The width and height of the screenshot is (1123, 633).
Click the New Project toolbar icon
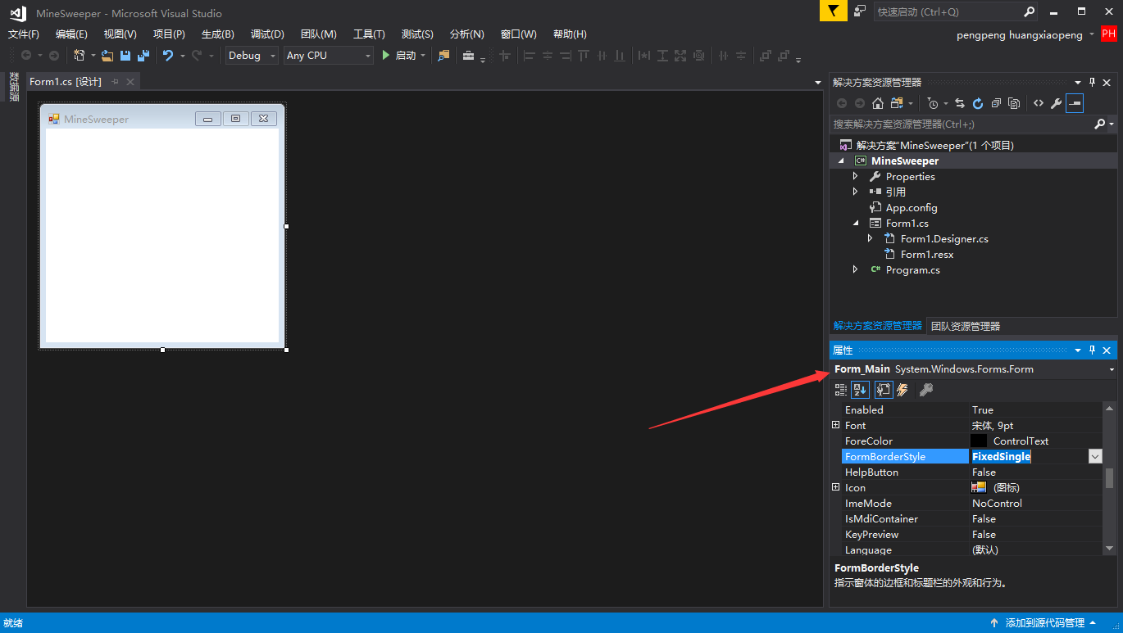click(80, 56)
